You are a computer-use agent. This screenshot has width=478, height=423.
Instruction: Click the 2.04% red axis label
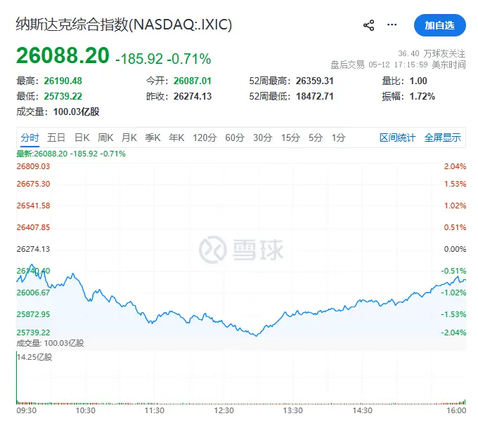455,166
